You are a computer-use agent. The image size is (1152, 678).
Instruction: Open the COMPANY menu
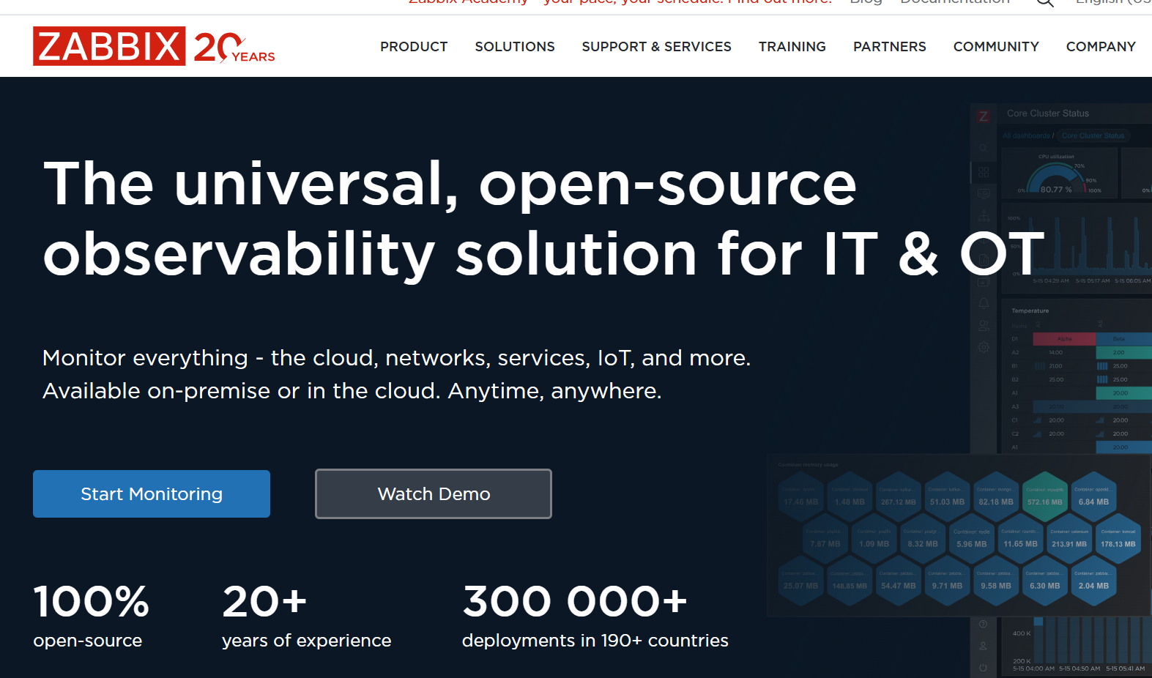(x=1101, y=47)
